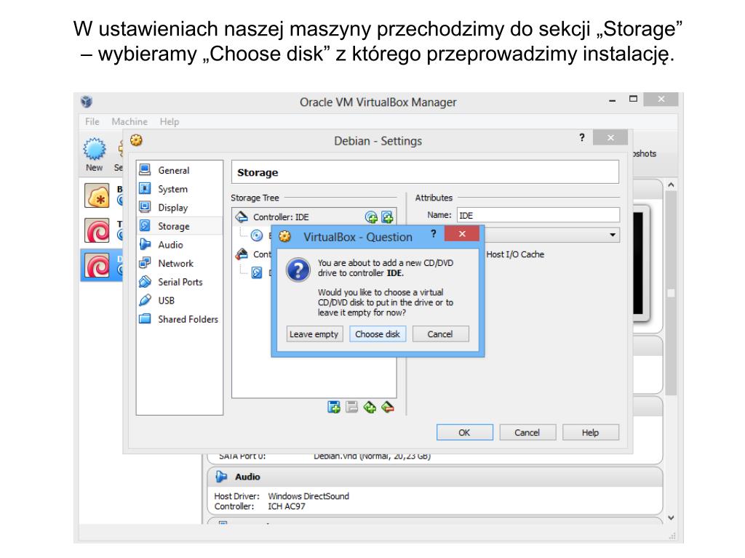Click the controller Name field containing IDE
This screenshot has height=558, width=745.
point(538,215)
